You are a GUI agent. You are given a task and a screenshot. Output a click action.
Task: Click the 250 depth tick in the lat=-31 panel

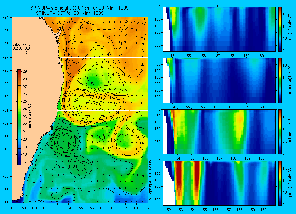tap(157, 142)
